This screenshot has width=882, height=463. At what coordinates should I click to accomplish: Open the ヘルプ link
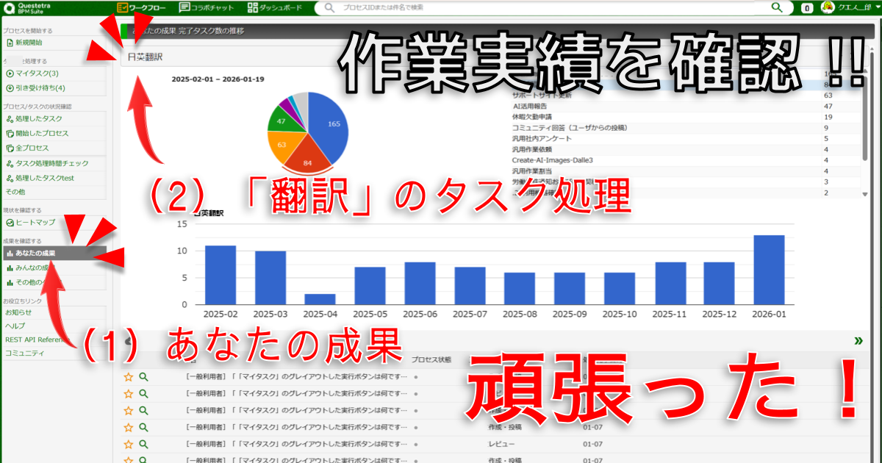point(53,326)
